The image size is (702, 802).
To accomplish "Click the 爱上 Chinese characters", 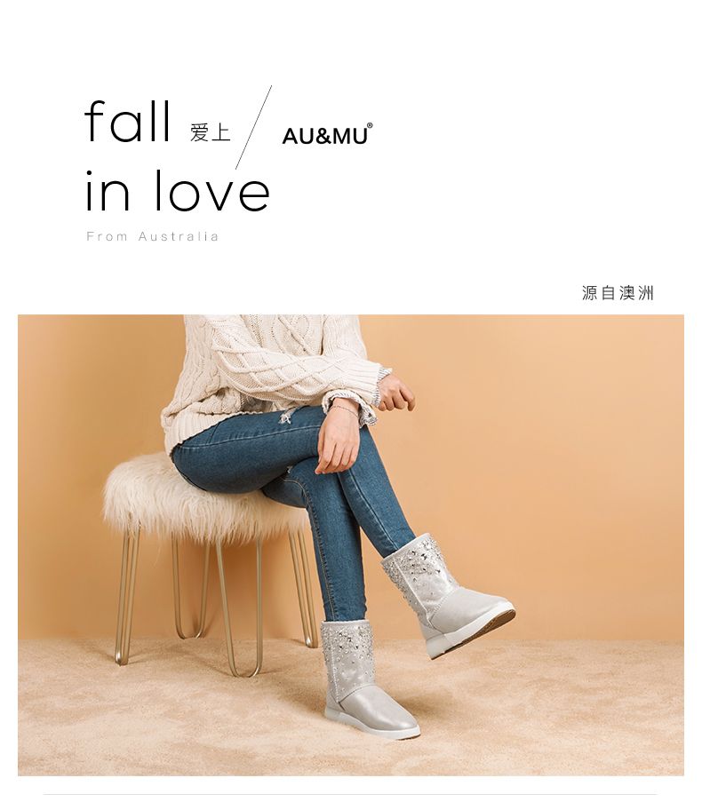I will point(211,132).
